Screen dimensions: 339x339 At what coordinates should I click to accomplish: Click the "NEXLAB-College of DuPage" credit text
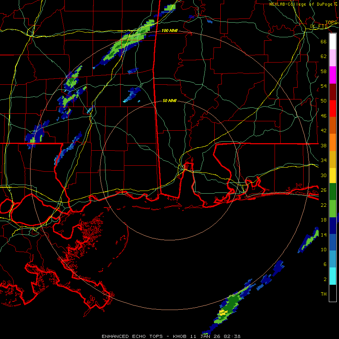click(301, 4)
